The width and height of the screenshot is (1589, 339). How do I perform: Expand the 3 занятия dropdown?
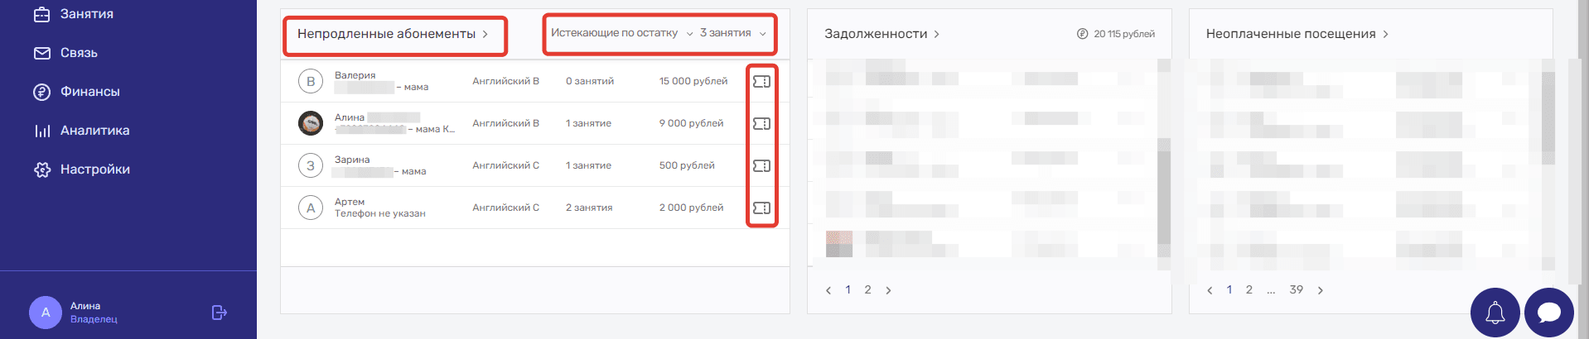(x=732, y=33)
